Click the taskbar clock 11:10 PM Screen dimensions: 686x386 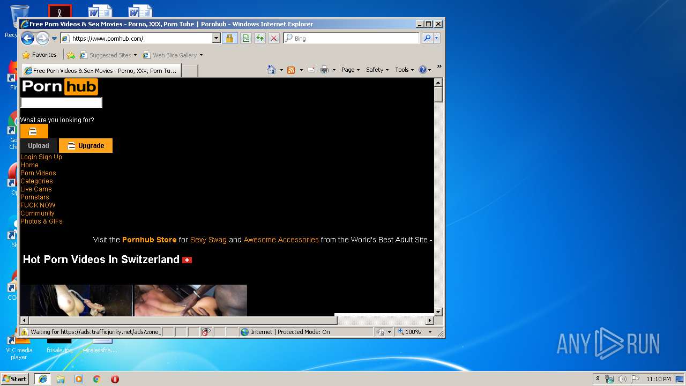(x=659, y=379)
